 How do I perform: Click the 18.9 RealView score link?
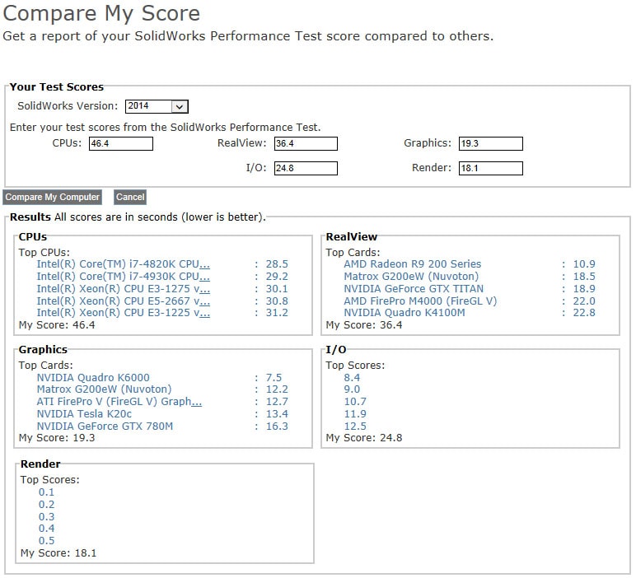click(584, 289)
